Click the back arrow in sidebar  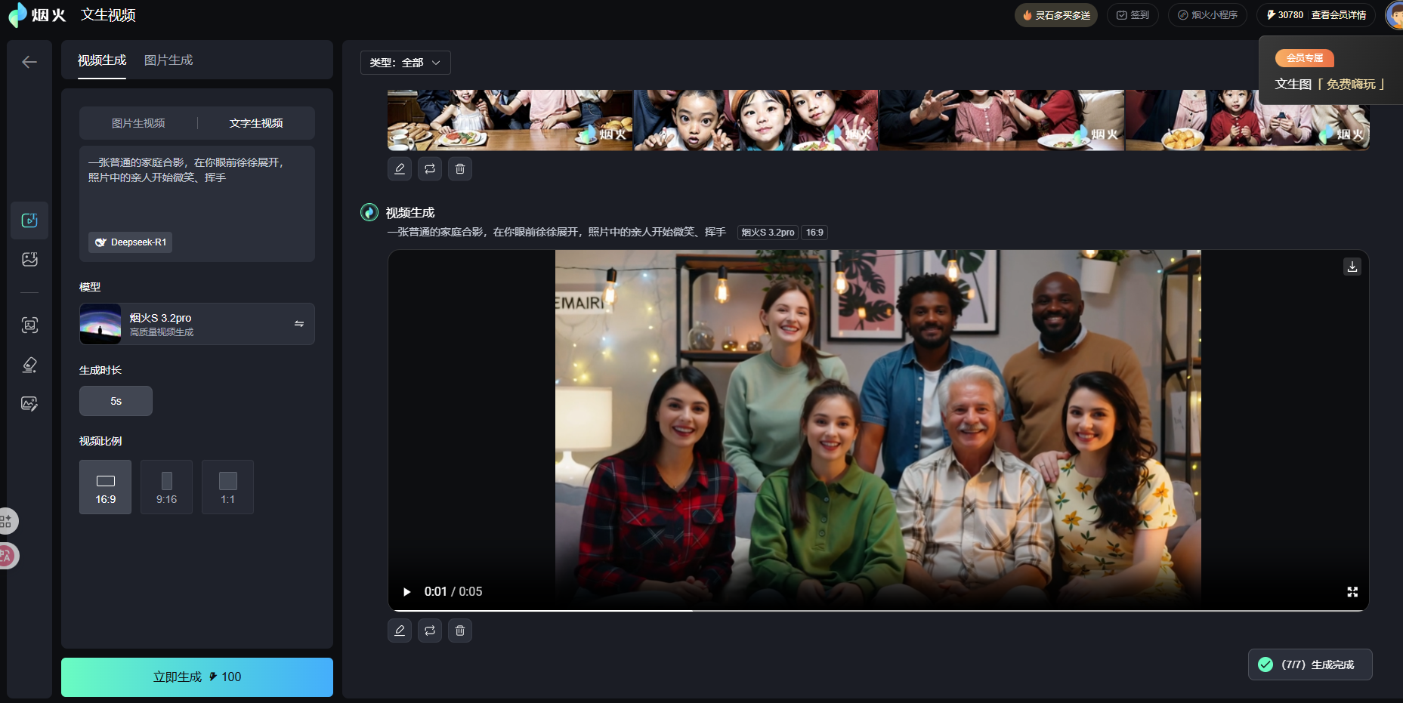tap(29, 62)
